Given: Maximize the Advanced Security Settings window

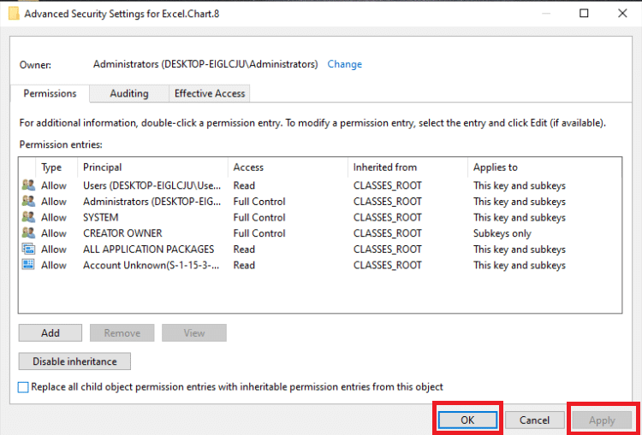Looking at the screenshot, I should point(584,14).
